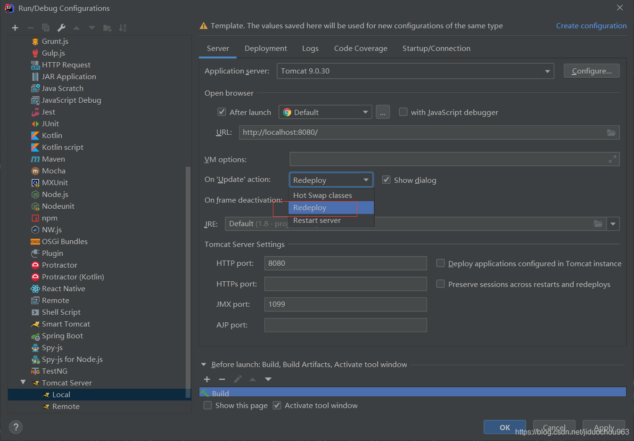Image resolution: width=634 pixels, height=441 pixels.
Task: Select the Remote item under Tomcat Server
Action: 99,407
